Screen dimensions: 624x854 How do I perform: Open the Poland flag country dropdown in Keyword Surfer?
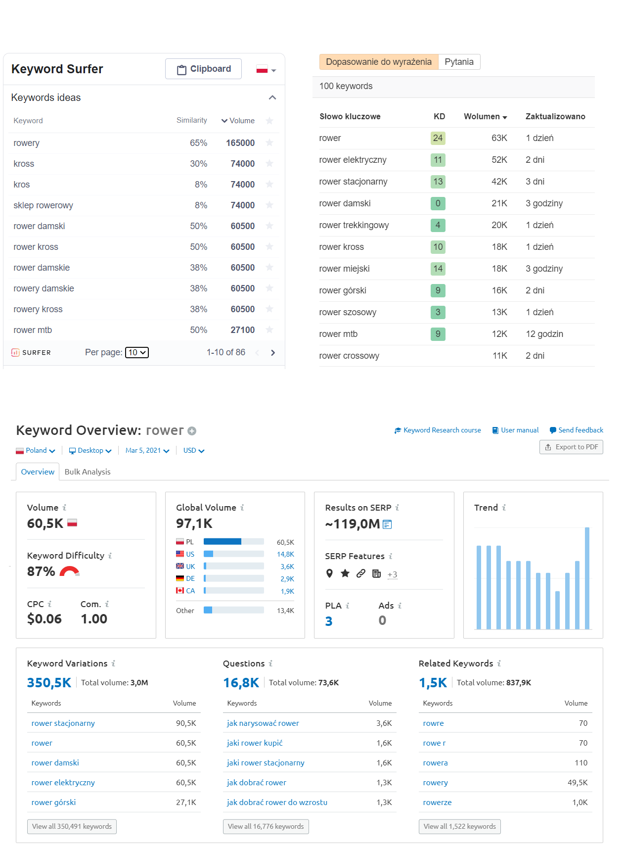[266, 70]
